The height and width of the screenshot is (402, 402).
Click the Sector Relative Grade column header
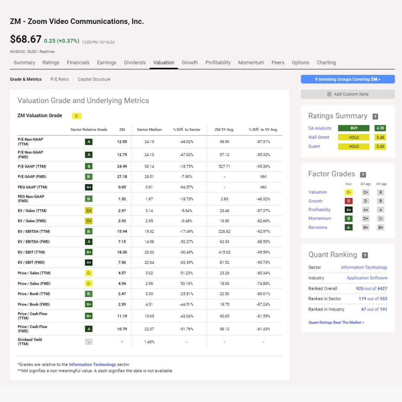[89, 130]
